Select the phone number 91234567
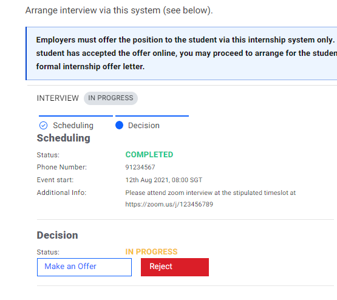 pyautogui.click(x=140, y=167)
